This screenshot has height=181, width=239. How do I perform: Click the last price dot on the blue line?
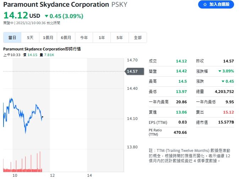click(43, 117)
